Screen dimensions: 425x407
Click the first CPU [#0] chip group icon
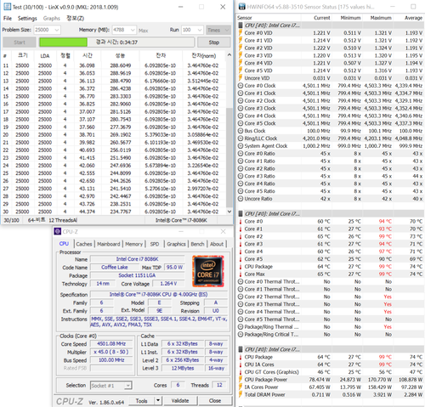click(x=241, y=25)
